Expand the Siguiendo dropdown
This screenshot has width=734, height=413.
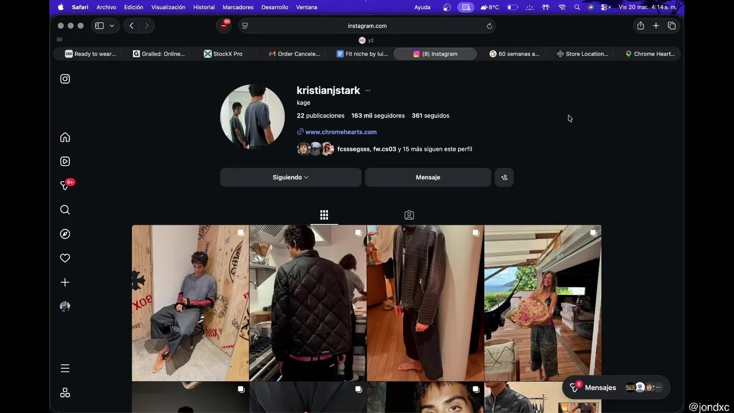click(x=291, y=177)
